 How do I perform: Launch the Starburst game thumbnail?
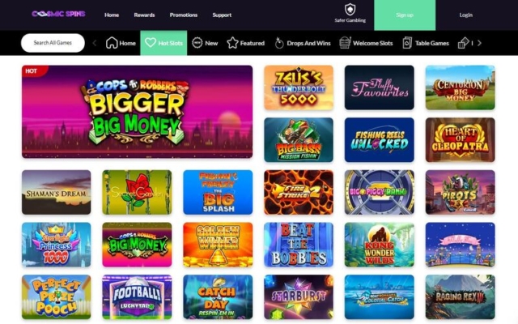[299, 297]
